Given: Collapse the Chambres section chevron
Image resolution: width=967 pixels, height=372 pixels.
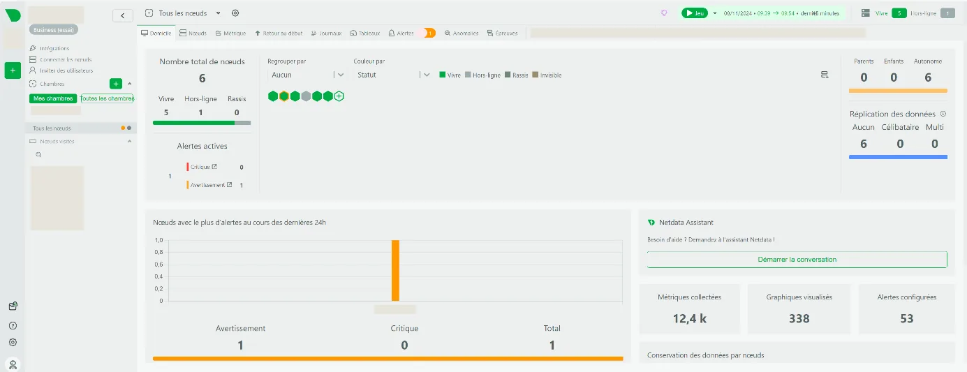Looking at the screenshot, I should pos(129,84).
